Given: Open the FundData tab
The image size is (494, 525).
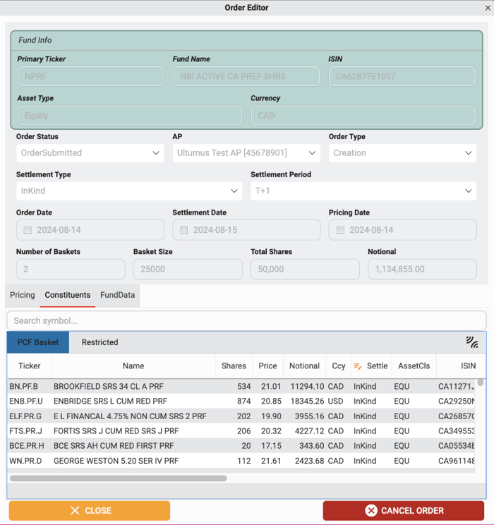Looking at the screenshot, I should (x=118, y=295).
